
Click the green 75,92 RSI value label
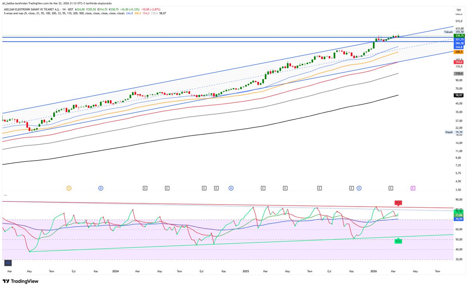click(459, 211)
